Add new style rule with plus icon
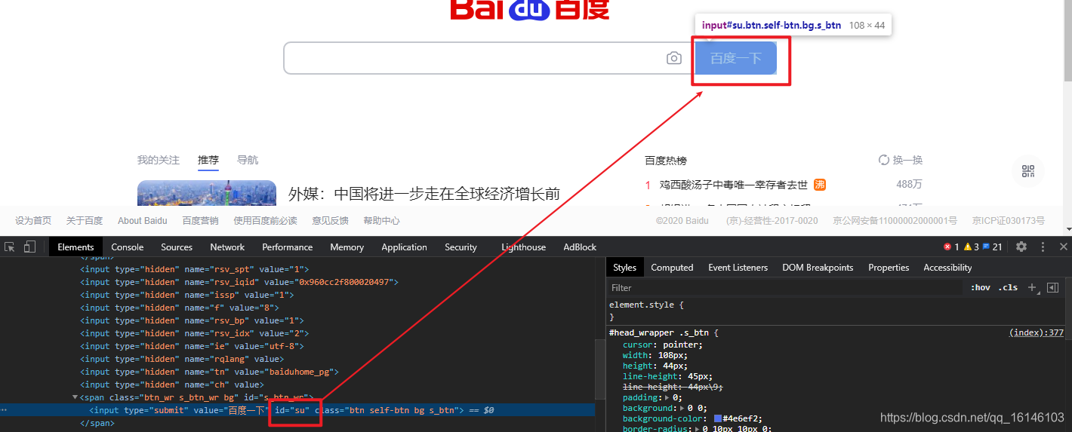The width and height of the screenshot is (1072, 432). (x=1032, y=287)
